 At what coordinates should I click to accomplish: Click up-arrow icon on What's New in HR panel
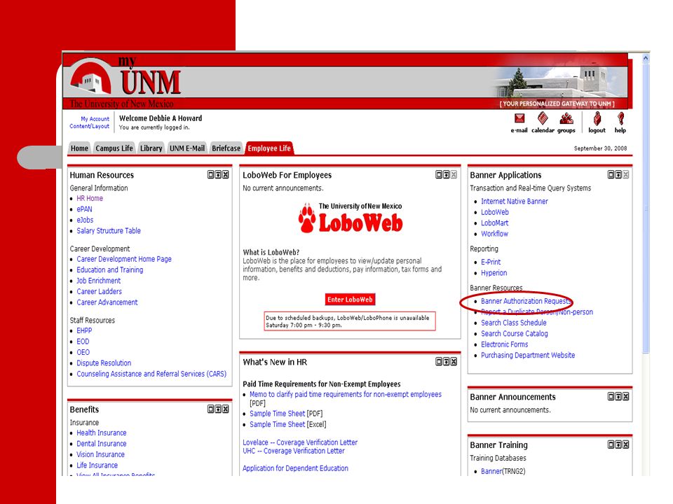pyautogui.click(x=446, y=362)
